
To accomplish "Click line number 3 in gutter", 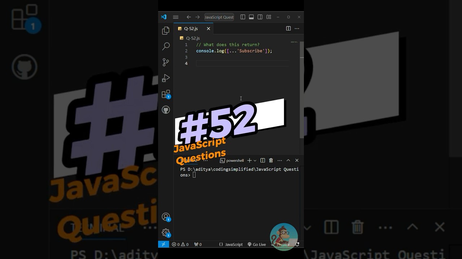I will pyautogui.click(x=186, y=57).
